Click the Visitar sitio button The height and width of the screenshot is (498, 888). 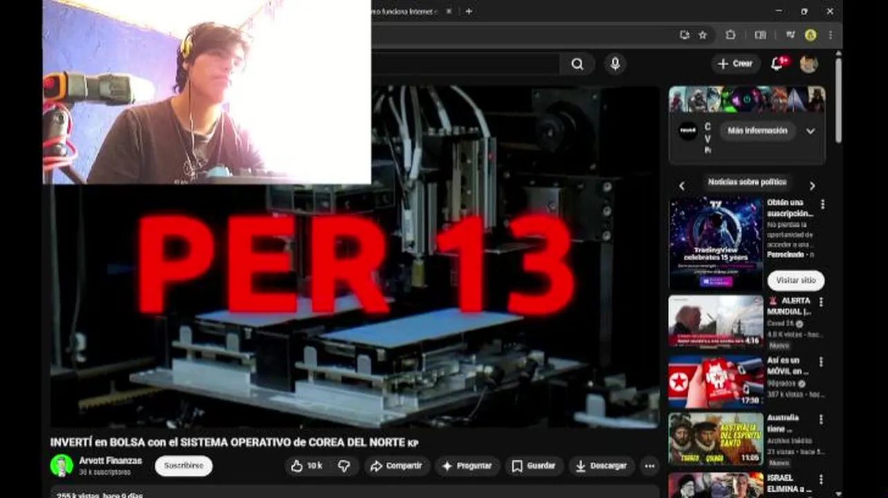tap(795, 281)
